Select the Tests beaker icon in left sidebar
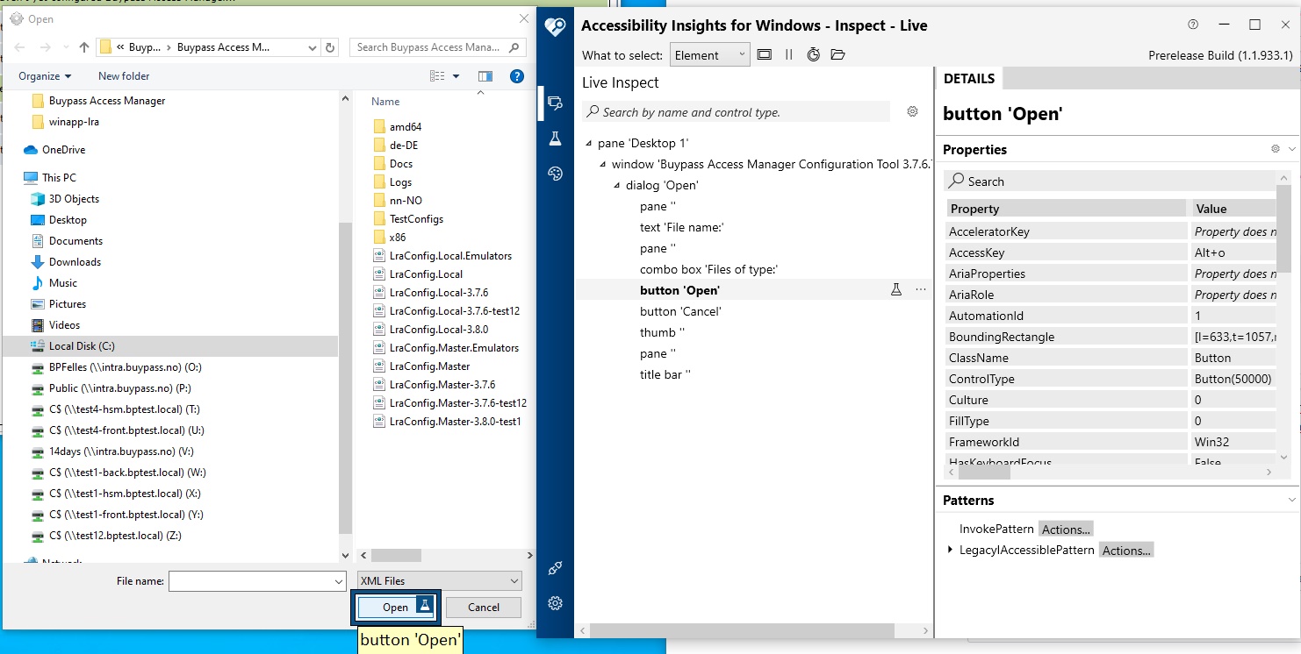This screenshot has width=1301, height=654. point(556,138)
